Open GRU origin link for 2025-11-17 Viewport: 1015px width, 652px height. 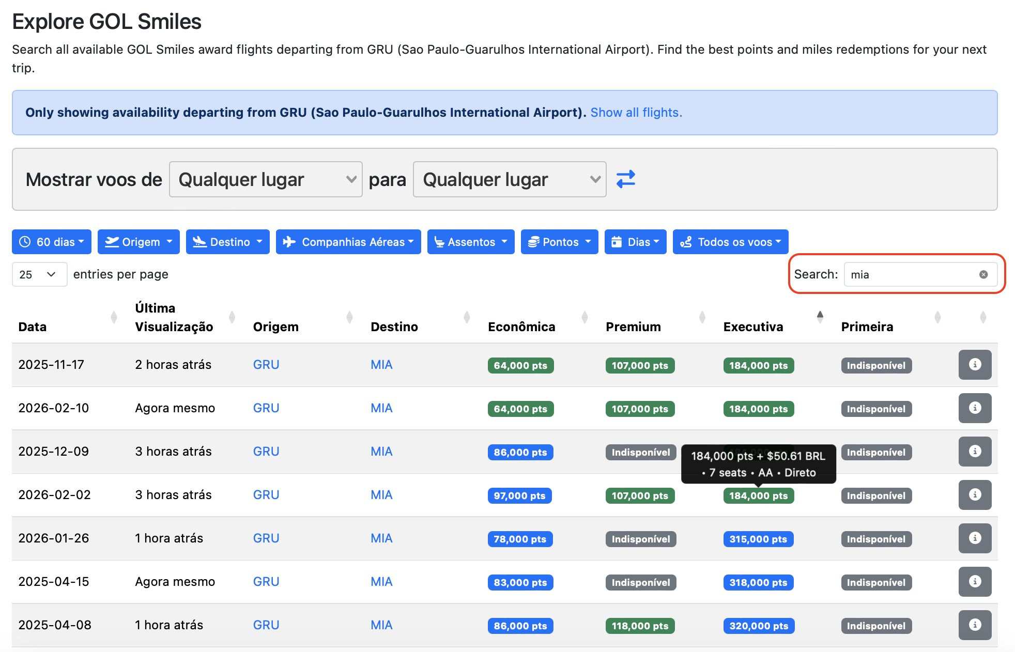266,365
